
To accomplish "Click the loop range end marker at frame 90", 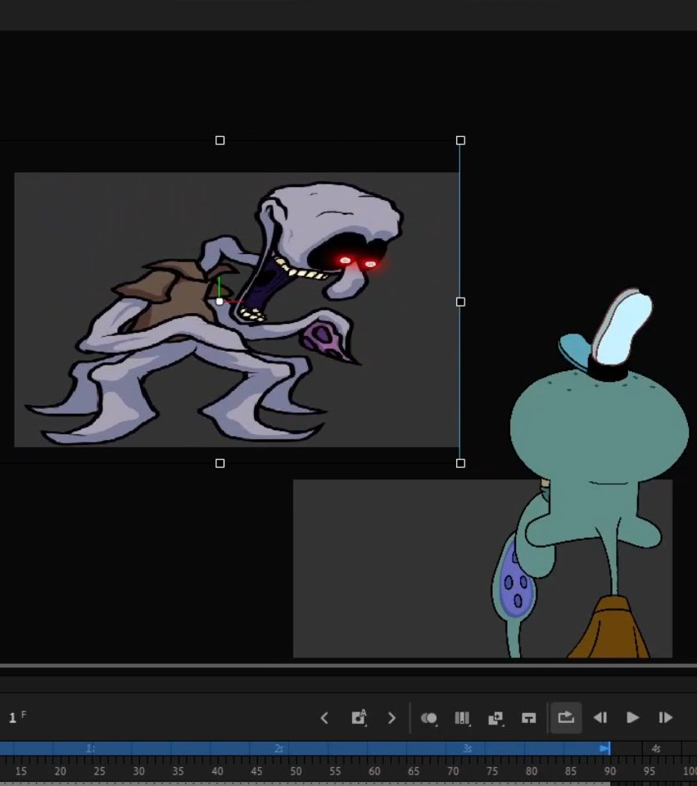I will [x=605, y=748].
